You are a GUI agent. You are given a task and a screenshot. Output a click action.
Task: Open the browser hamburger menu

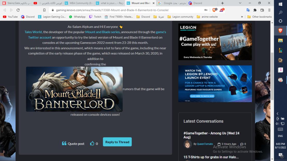(270, 10)
